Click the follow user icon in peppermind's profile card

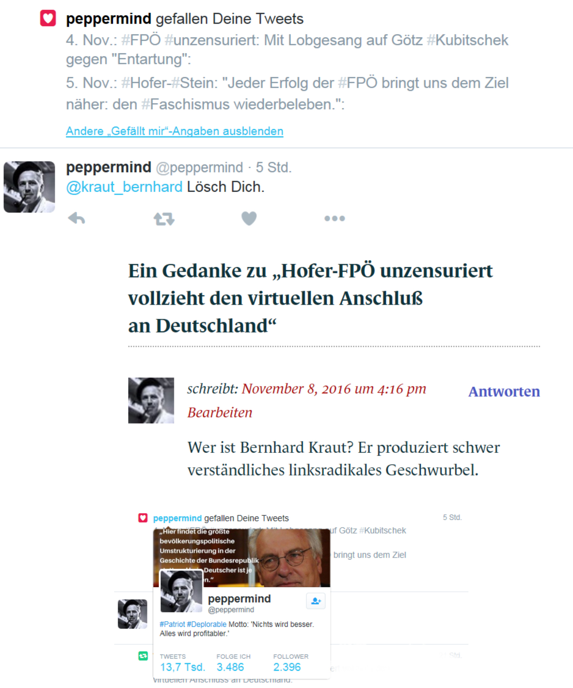coord(316,601)
